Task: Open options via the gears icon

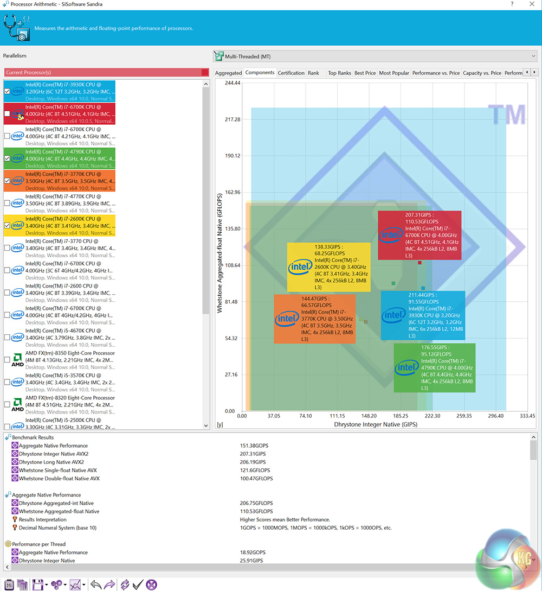Action: pos(56,584)
